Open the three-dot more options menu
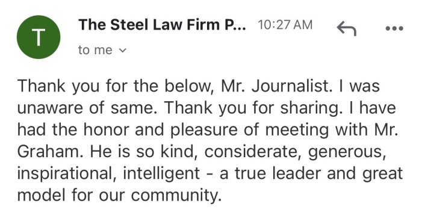425x218 pixels. click(394, 28)
